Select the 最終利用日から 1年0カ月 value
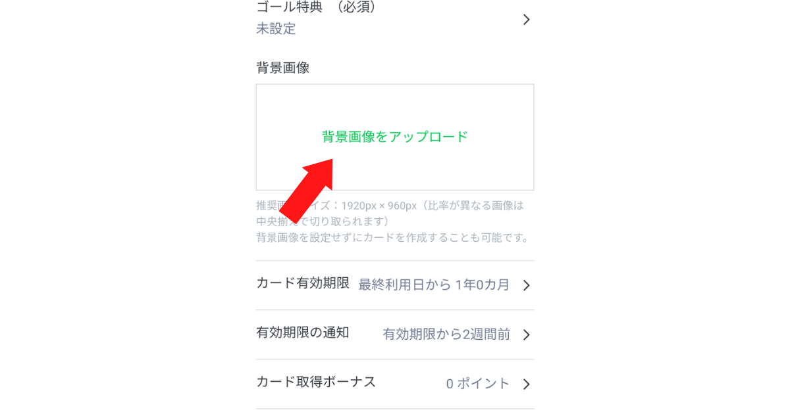 click(x=434, y=285)
